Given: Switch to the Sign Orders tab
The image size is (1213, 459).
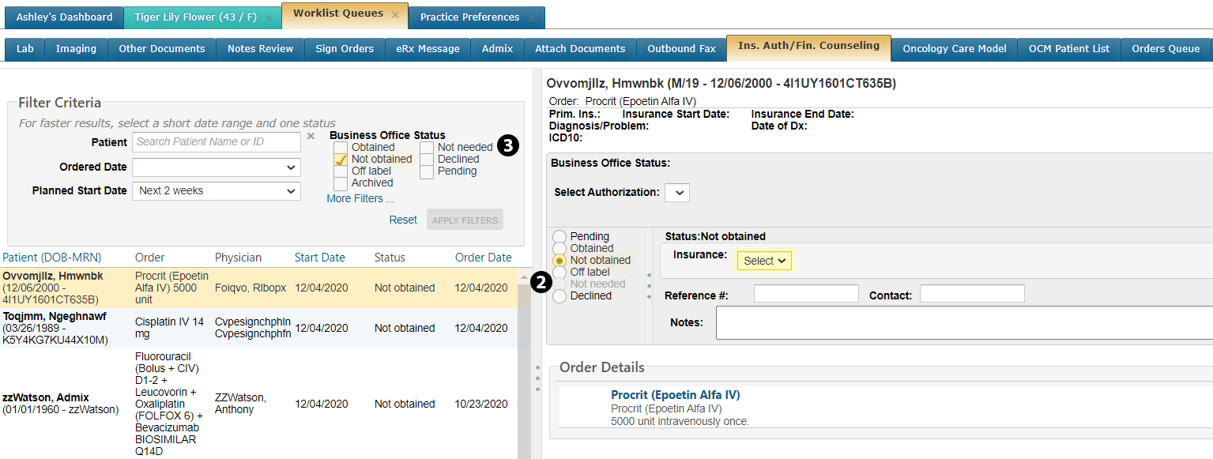Looking at the screenshot, I should pos(345,49).
